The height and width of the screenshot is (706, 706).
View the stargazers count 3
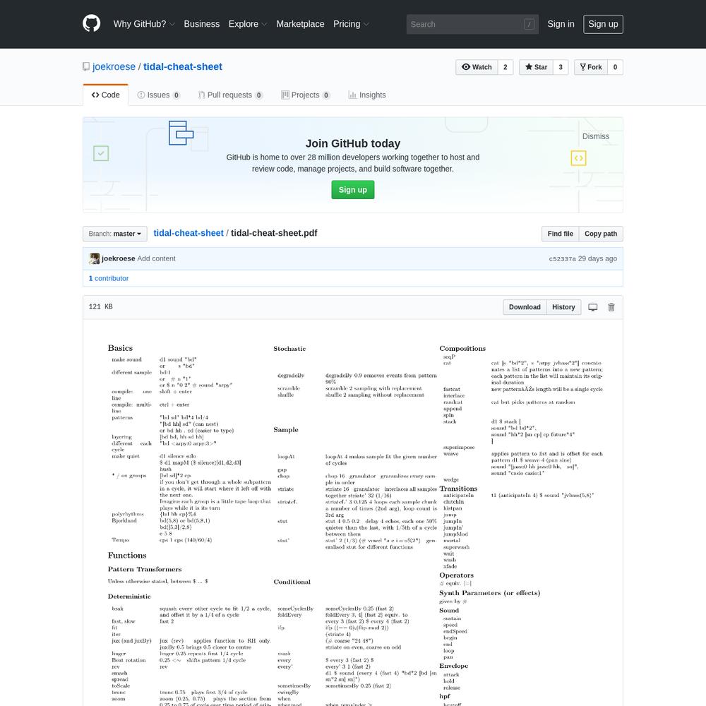[561, 67]
